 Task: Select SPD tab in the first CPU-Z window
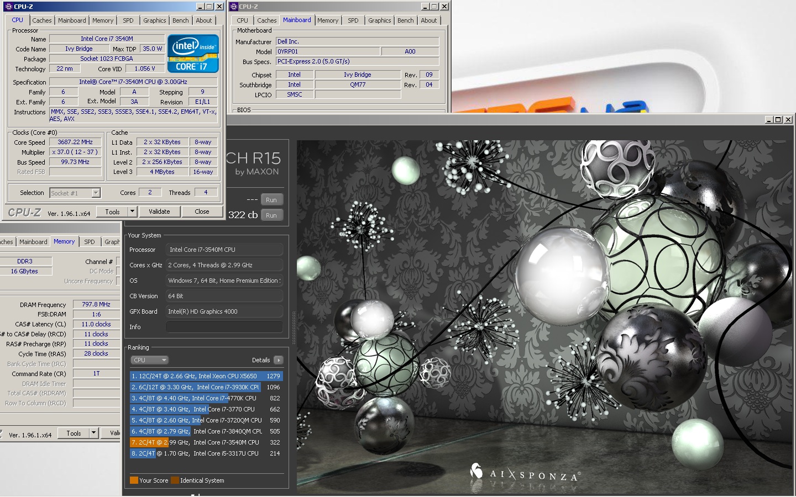[x=128, y=20]
